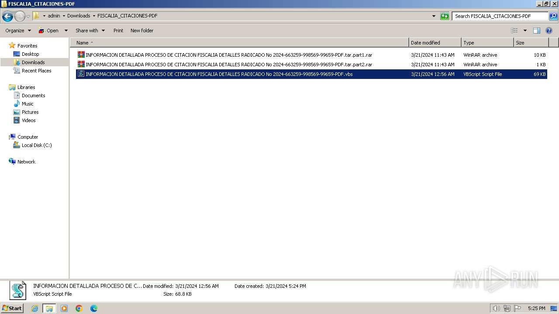Image resolution: width=559 pixels, height=314 pixels.
Task: Go back using the Back arrow button
Action: [x=7, y=17]
